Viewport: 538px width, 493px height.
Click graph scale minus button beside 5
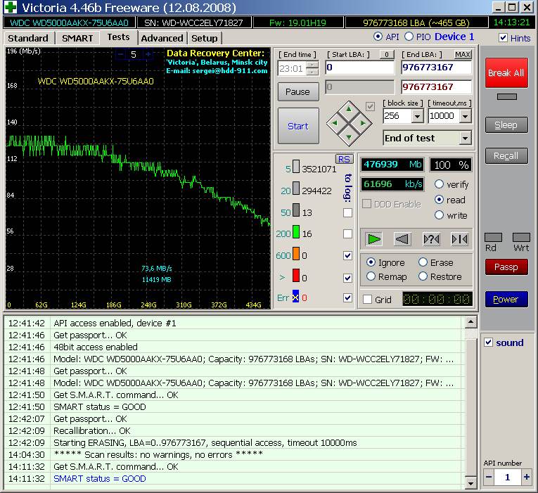click(x=120, y=54)
